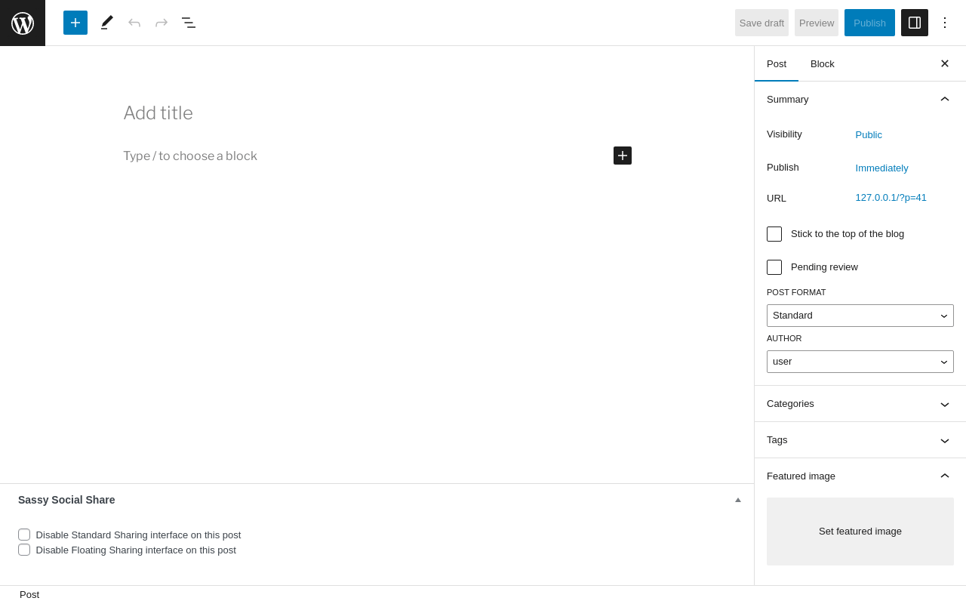This screenshot has height=604, width=966.
Task: Check Disable Floating Sharing interface on this post
Action: (24, 550)
